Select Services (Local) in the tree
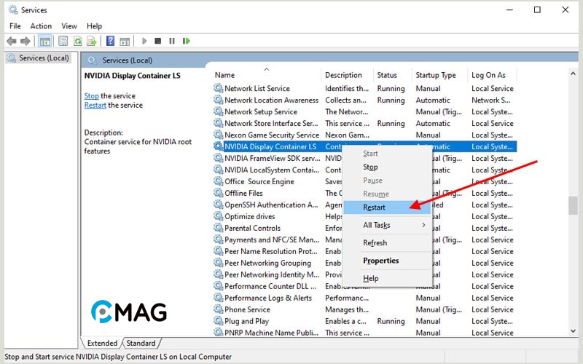This screenshot has height=364, width=583. [x=44, y=58]
